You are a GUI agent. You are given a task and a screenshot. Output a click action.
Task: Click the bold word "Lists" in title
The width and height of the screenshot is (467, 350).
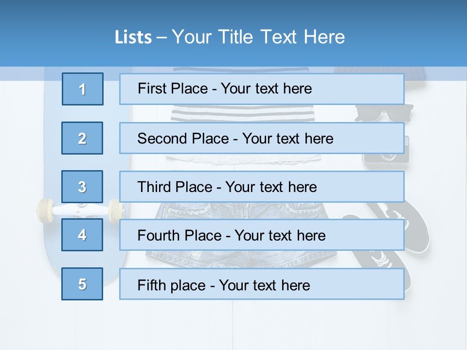[133, 37]
